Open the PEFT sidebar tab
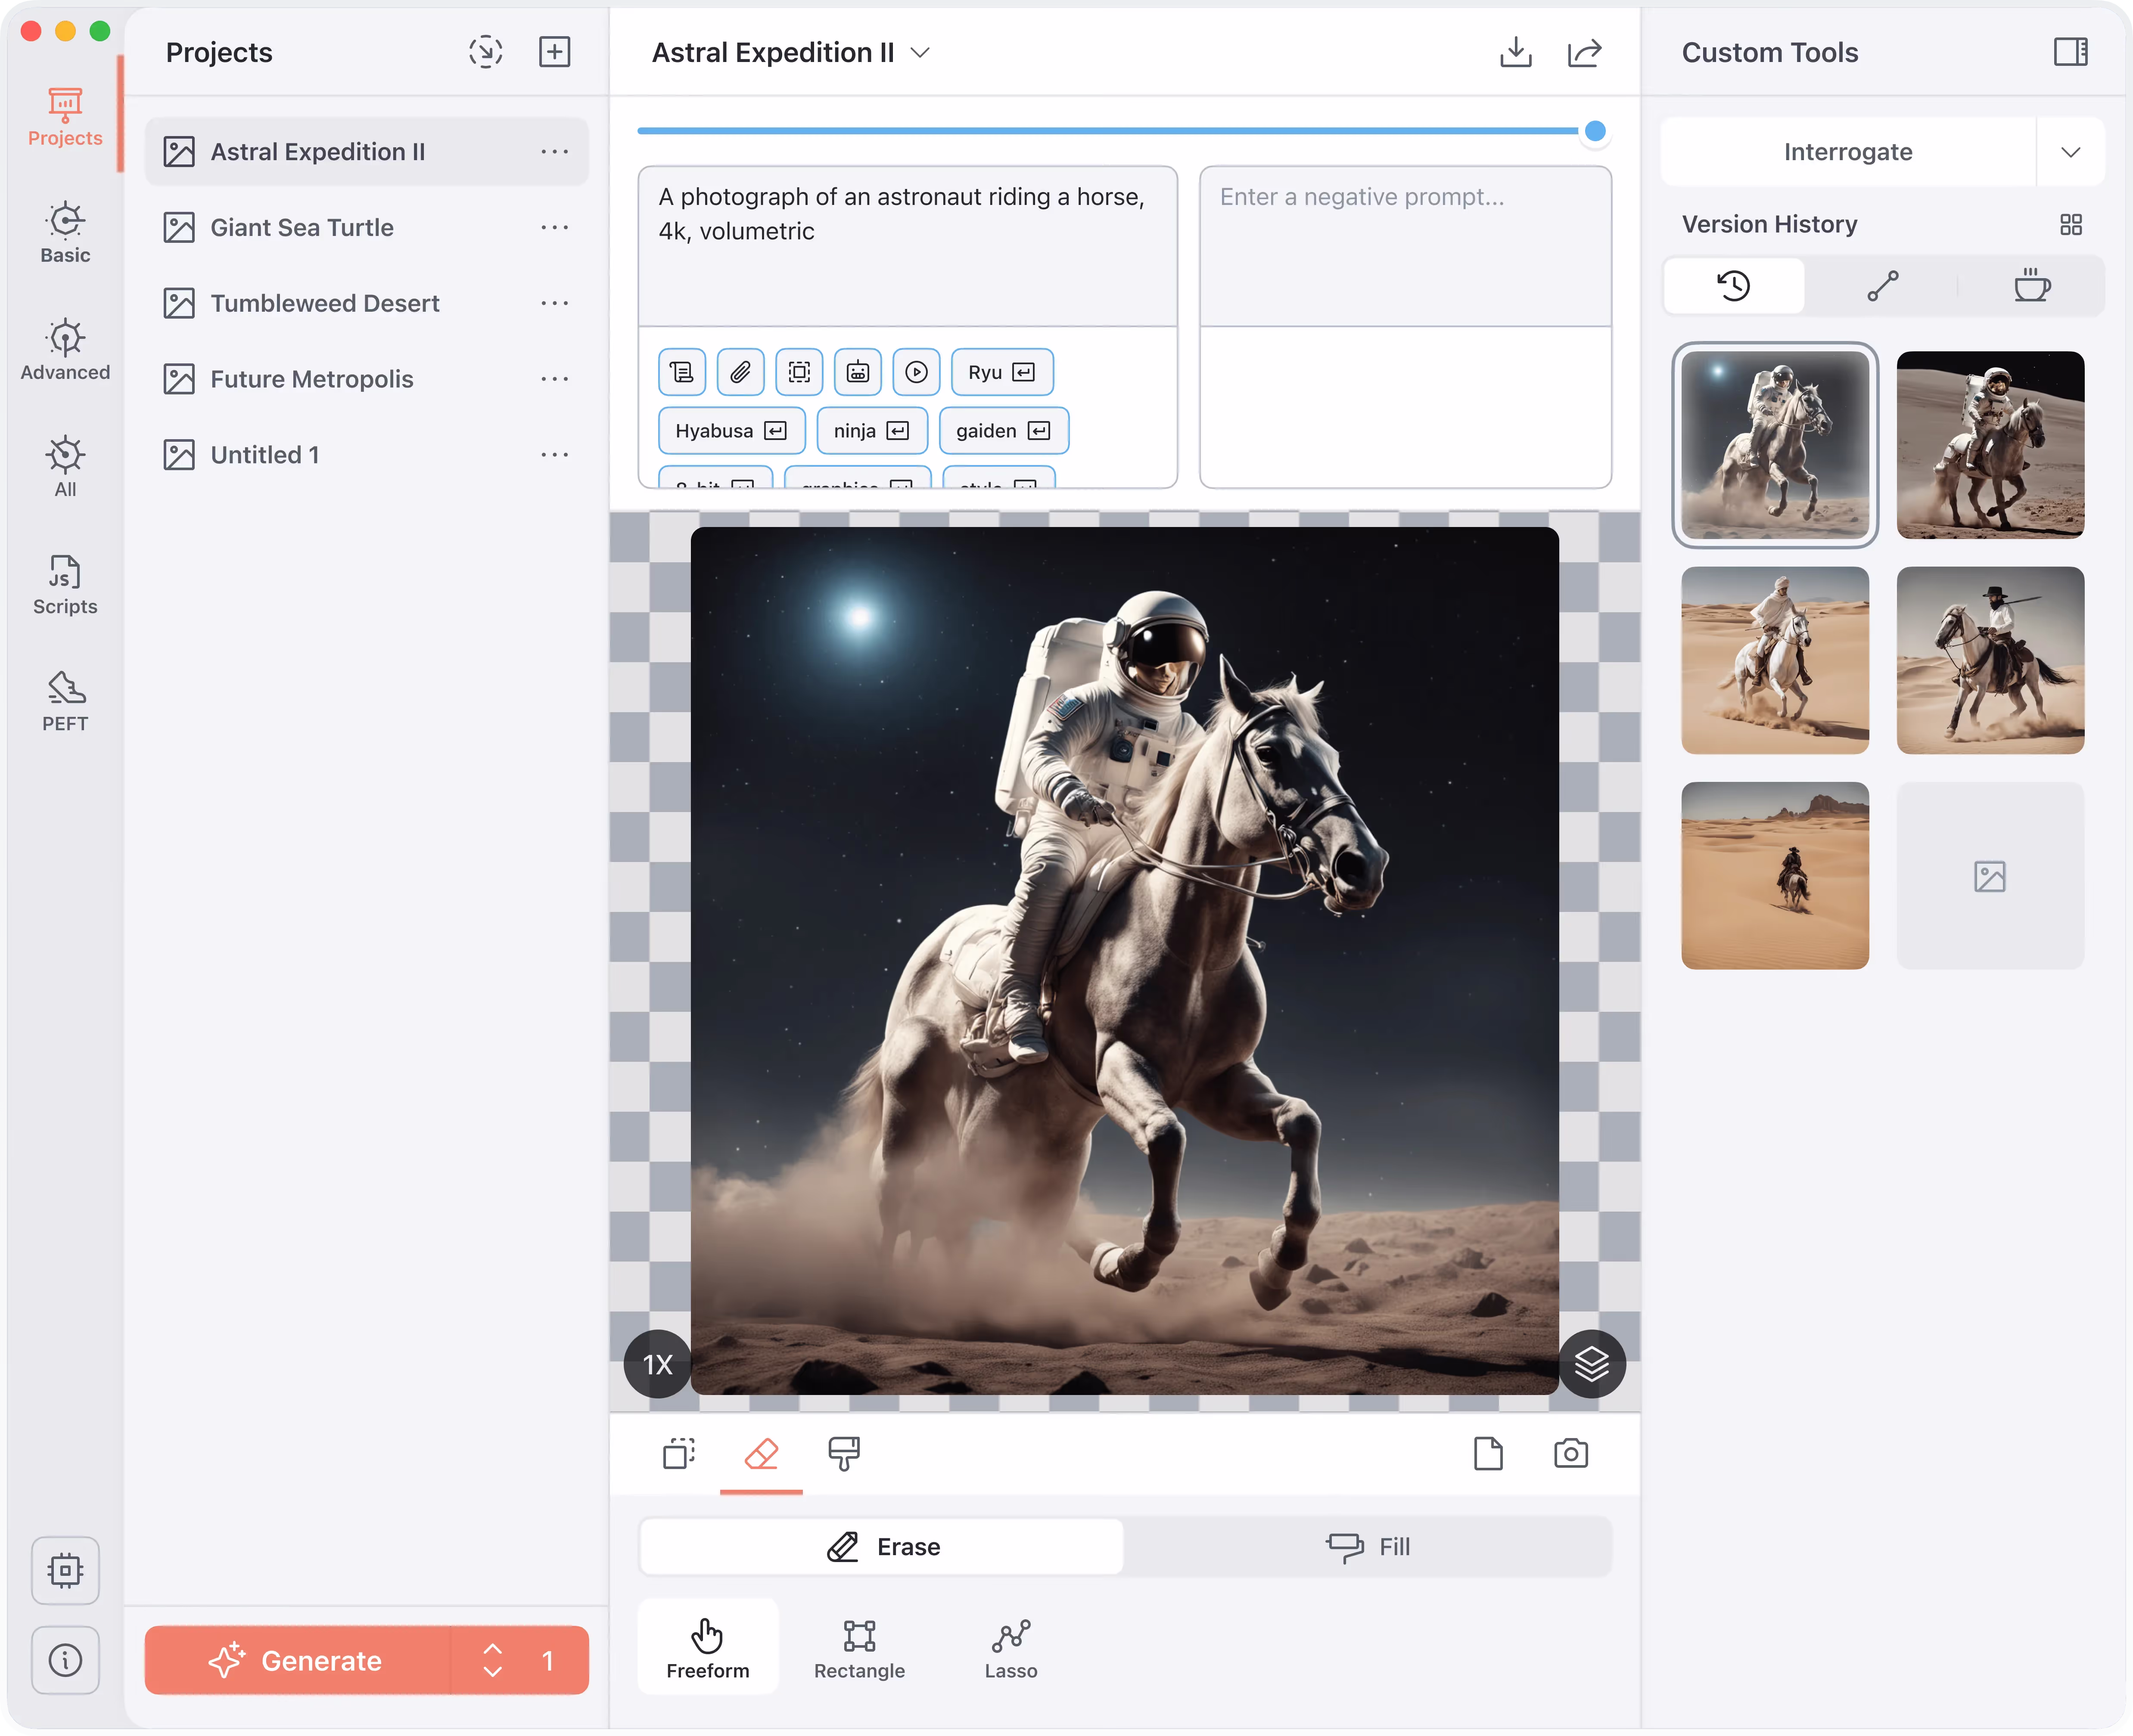This screenshot has height=1736, width=2133. click(x=65, y=702)
